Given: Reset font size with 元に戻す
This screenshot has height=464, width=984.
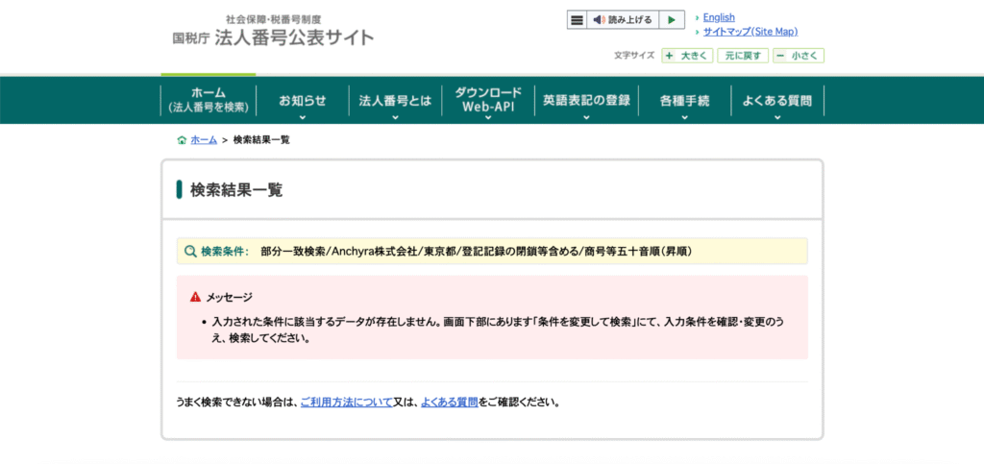Looking at the screenshot, I should pyautogui.click(x=743, y=56).
